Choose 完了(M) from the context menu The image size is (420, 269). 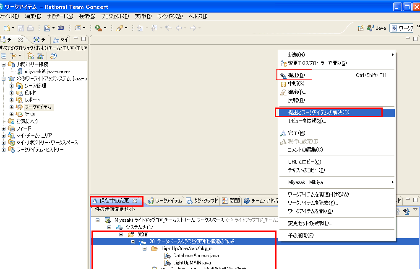coord(337,133)
